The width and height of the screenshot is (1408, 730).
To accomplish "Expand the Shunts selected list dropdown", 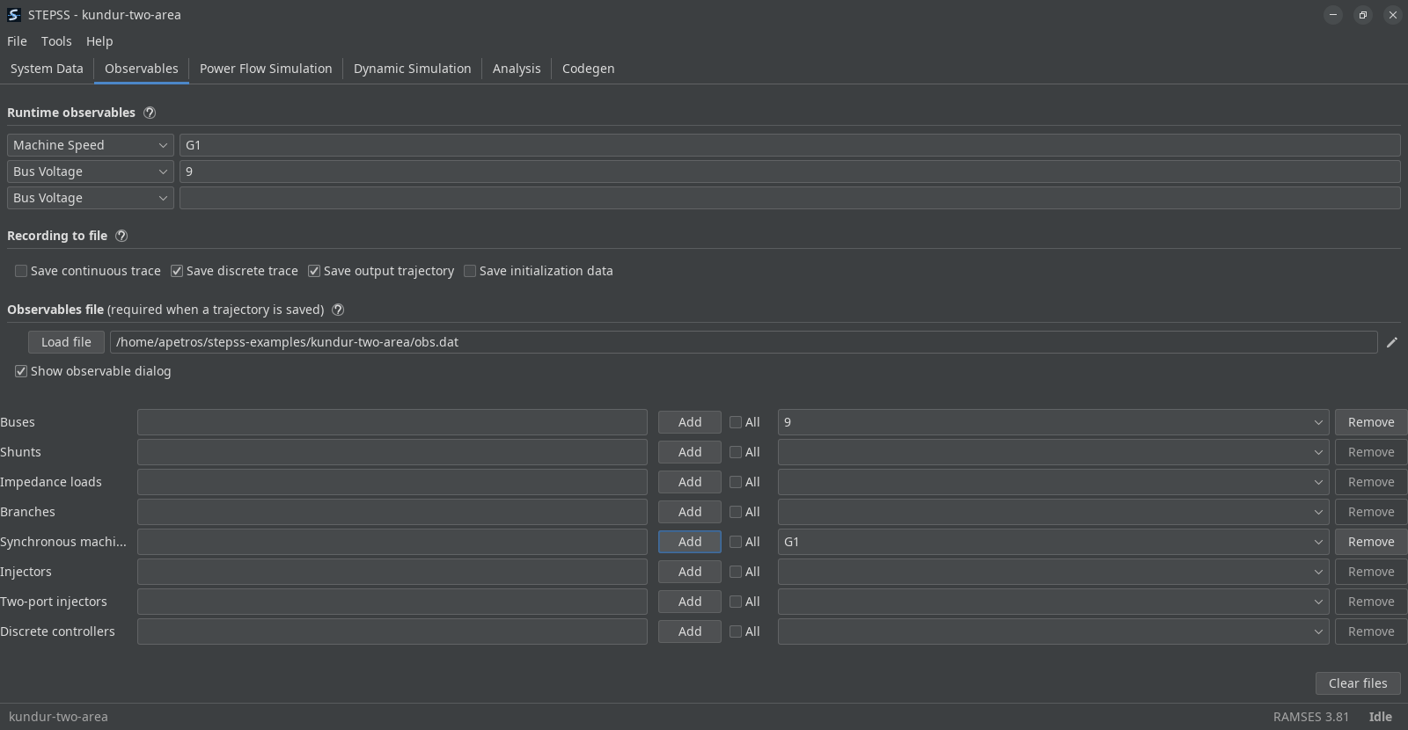I will coord(1053,452).
